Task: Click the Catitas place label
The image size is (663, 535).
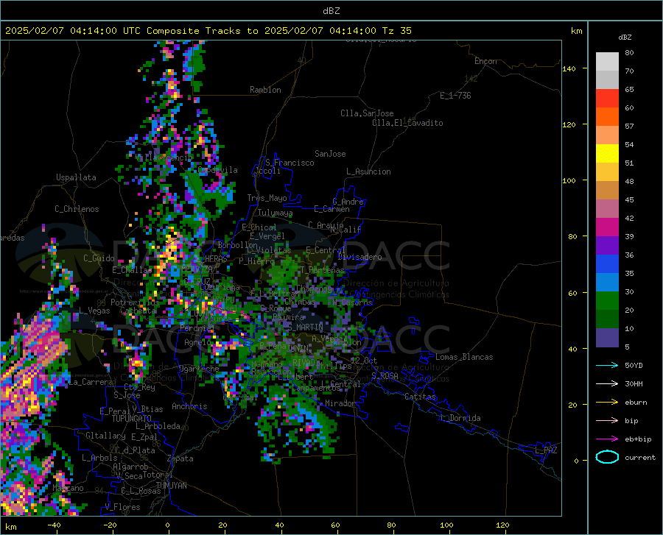Action: pyautogui.click(x=420, y=397)
